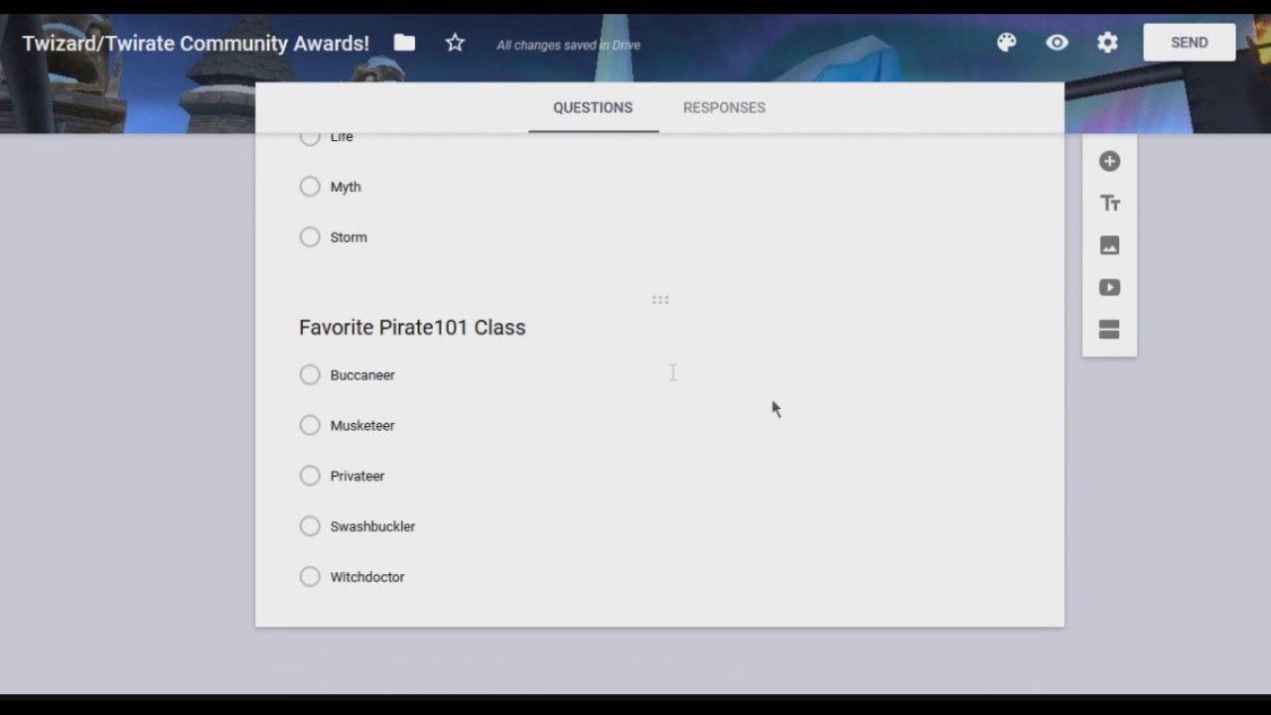Click the form title Twizard/Twirate Community Awards!
Screen dimensions: 1271x715
click(x=196, y=44)
